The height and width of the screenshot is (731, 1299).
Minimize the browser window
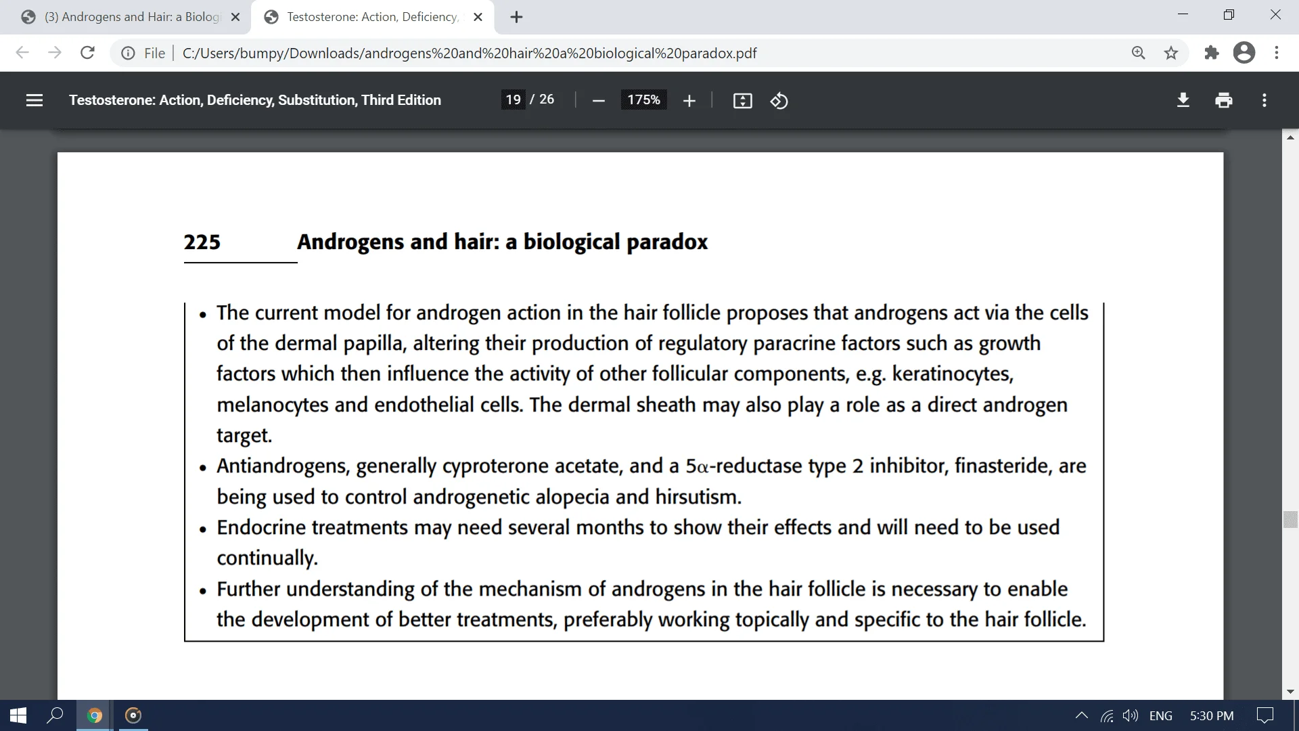click(x=1183, y=15)
